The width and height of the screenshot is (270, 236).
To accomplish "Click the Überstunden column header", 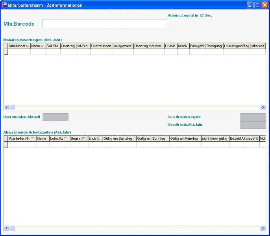I will pyautogui.click(x=102, y=46).
